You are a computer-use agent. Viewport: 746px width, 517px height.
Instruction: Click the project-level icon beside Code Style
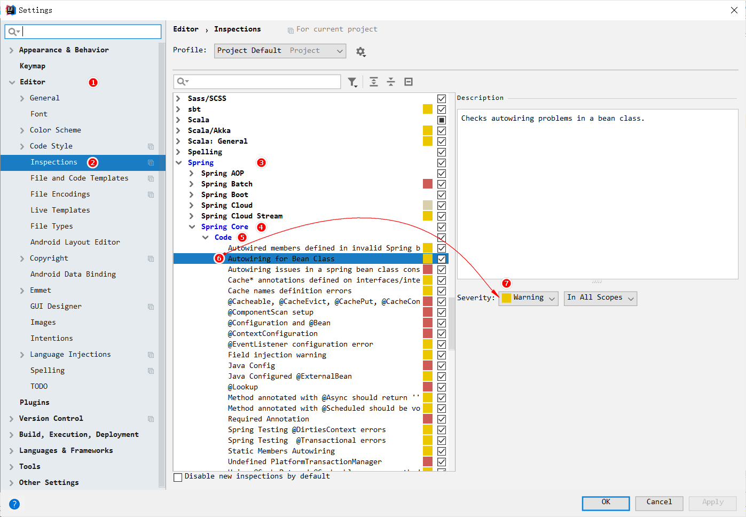(151, 146)
